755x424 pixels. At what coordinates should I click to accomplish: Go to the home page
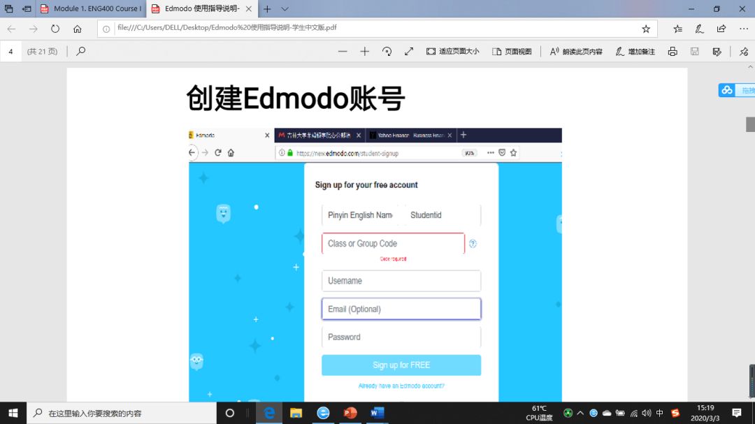pos(77,29)
